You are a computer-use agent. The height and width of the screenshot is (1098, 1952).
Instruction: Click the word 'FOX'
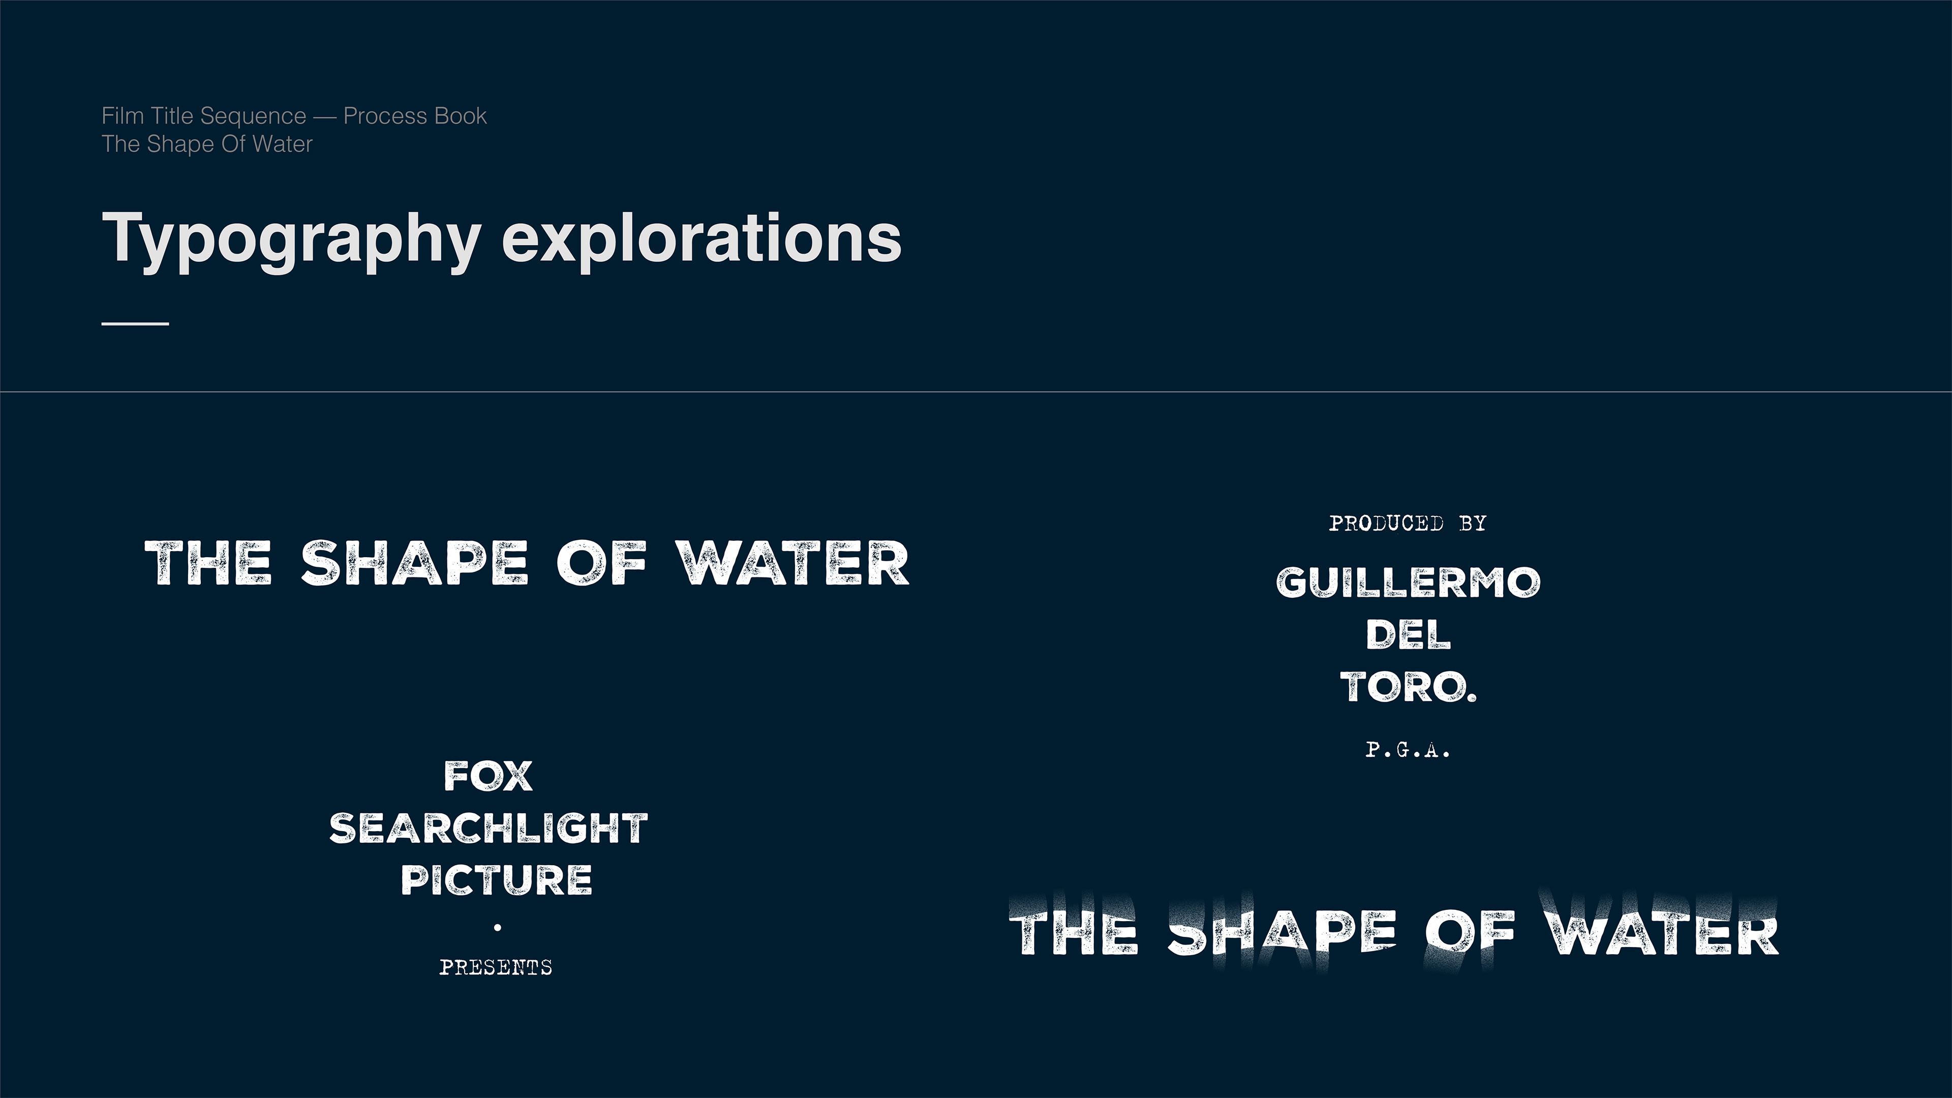coord(488,777)
